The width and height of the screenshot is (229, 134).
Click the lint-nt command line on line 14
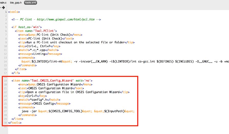pos(125,62)
